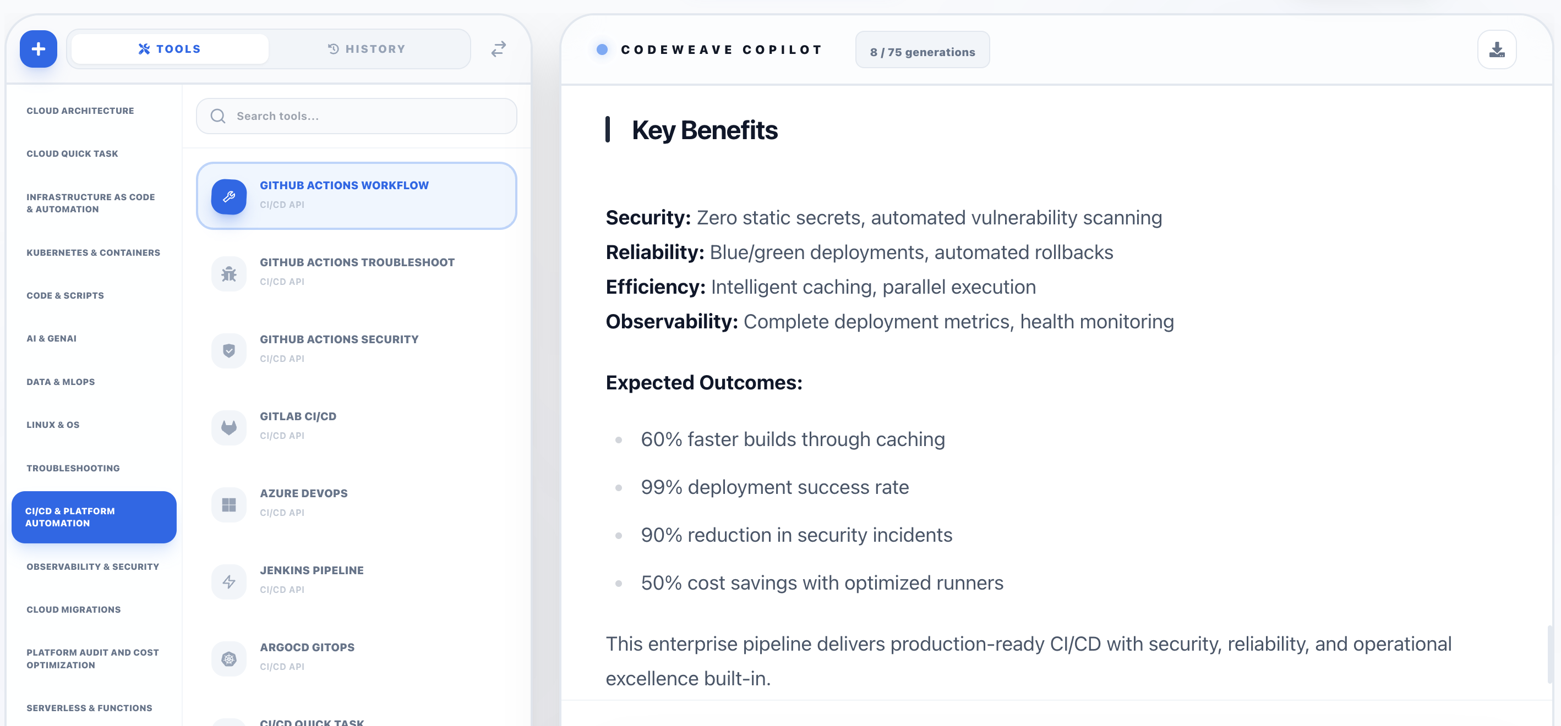Image resolution: width=1561 pixels, height=726 pixels.
Task: Click the download output icon
Action: [1496, 50]
